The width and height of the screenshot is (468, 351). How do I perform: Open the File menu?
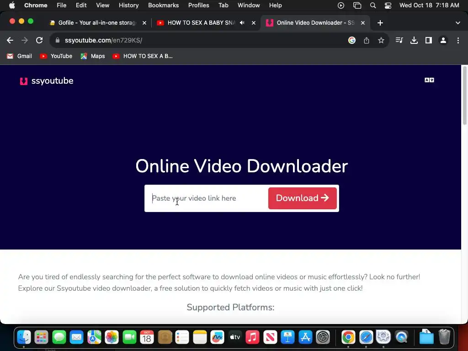click(62, 5)
